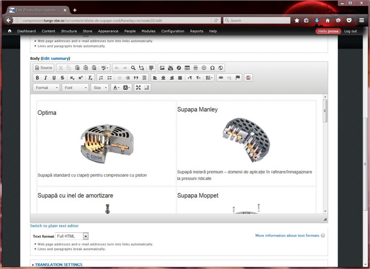Insert a table in the editor
This screenshot has width=370, height=269.
pos(187,68)
